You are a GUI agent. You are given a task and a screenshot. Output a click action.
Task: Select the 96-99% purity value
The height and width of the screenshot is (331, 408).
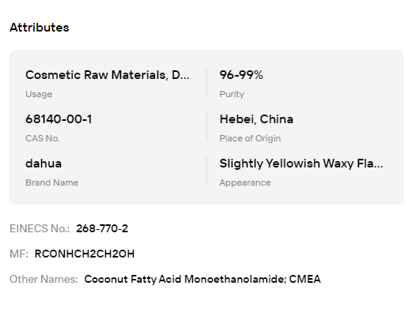pos(241,75)
